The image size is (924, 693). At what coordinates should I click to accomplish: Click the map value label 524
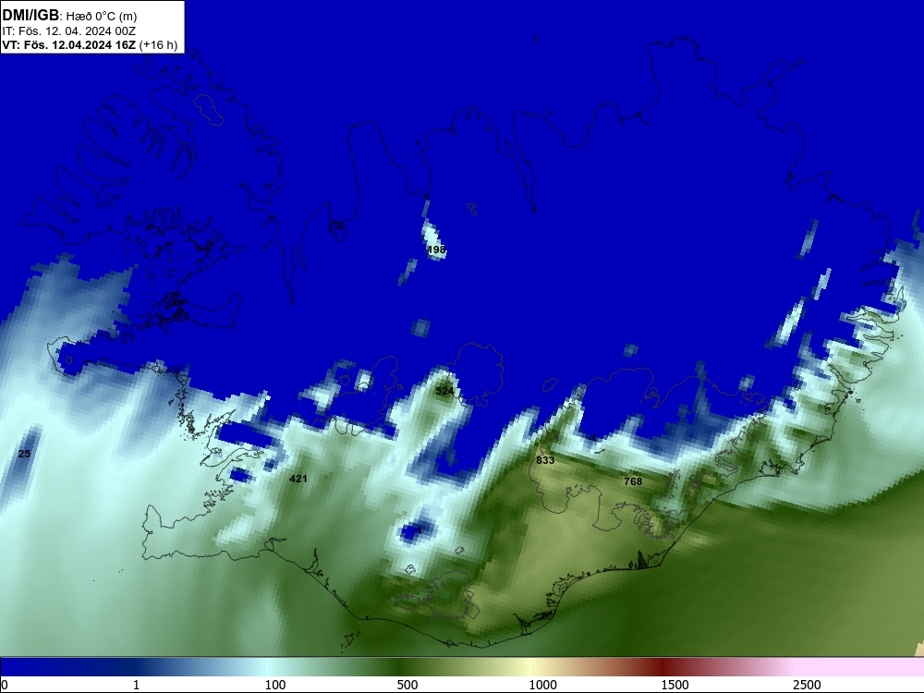point(444,391)
